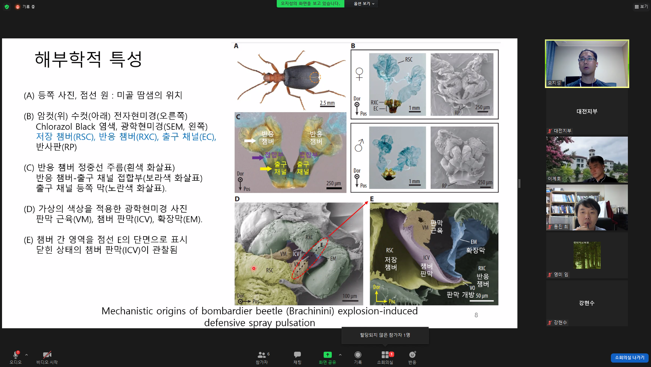The height and width of the screenshot is (367, 651).
Task: Click the green 화면 공유 share screen icon
Action: pyautogui.click(x=327, y=355)
